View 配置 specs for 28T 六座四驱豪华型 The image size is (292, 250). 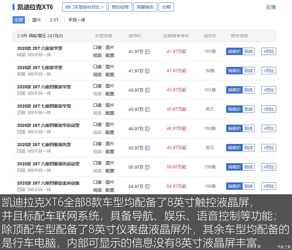110,94
